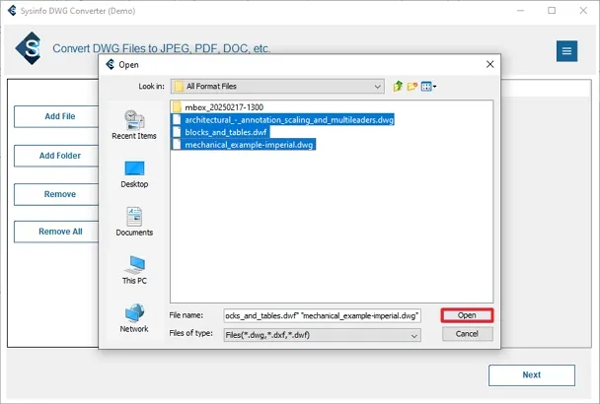
Task: Click the Sysinfo S logo in header
Action: (29, 48)
